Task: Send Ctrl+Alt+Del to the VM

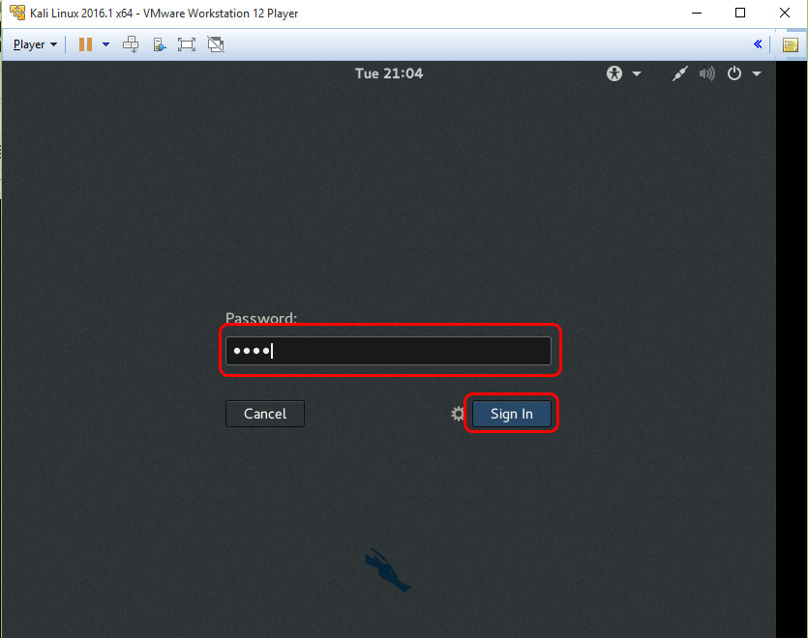Action: coord(131,44)
